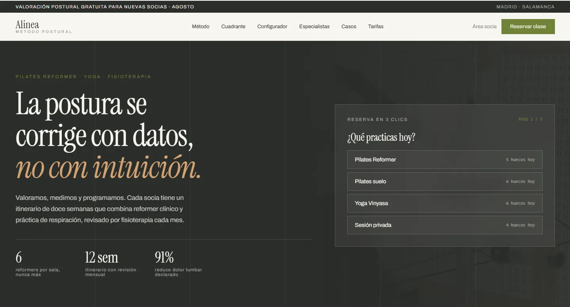Image resolution: width=570 pixels, height=307 pixels.
Task: Open the Método nav link
Action: click(201, 27)
